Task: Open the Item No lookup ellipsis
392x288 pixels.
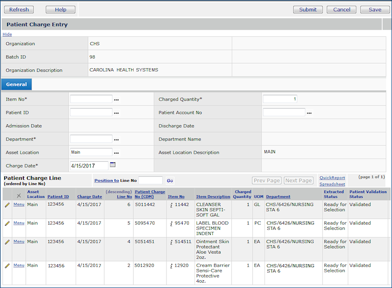Action: (x=117, y=100)
